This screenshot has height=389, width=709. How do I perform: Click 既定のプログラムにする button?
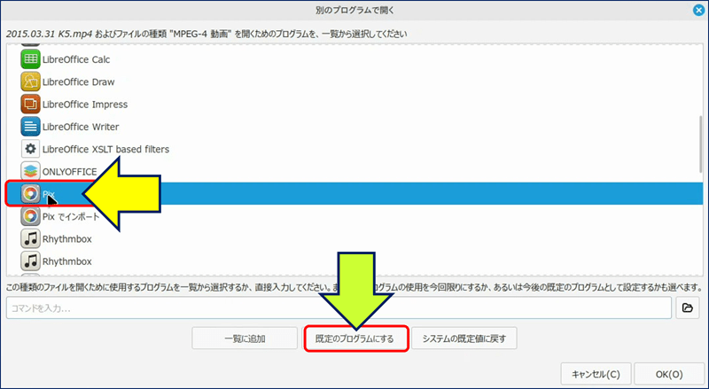356,338
